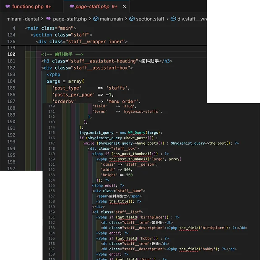This screenshot has width=260, height=260.
Task: Click the cube icon before div.staff__wr
Action: [x=173, y=19]
